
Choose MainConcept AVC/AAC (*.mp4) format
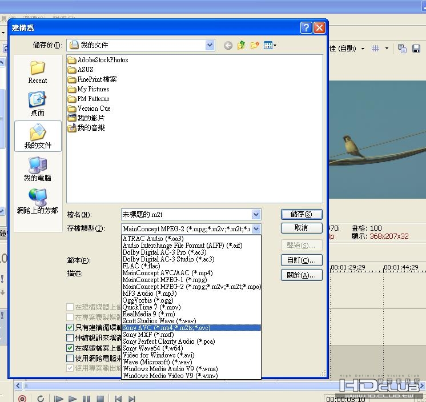[x=191, y=273]
